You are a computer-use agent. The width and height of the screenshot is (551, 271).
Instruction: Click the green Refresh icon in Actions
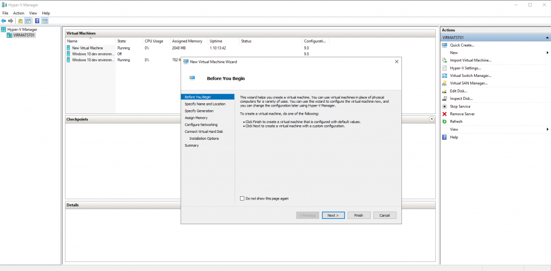pos(444,122)
